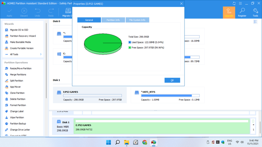
Task: Open Windows Start menu
Action: 108,143
